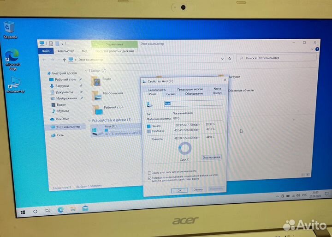
Task: Click the clock and date in taskbar
Action: tap(315, 194)
